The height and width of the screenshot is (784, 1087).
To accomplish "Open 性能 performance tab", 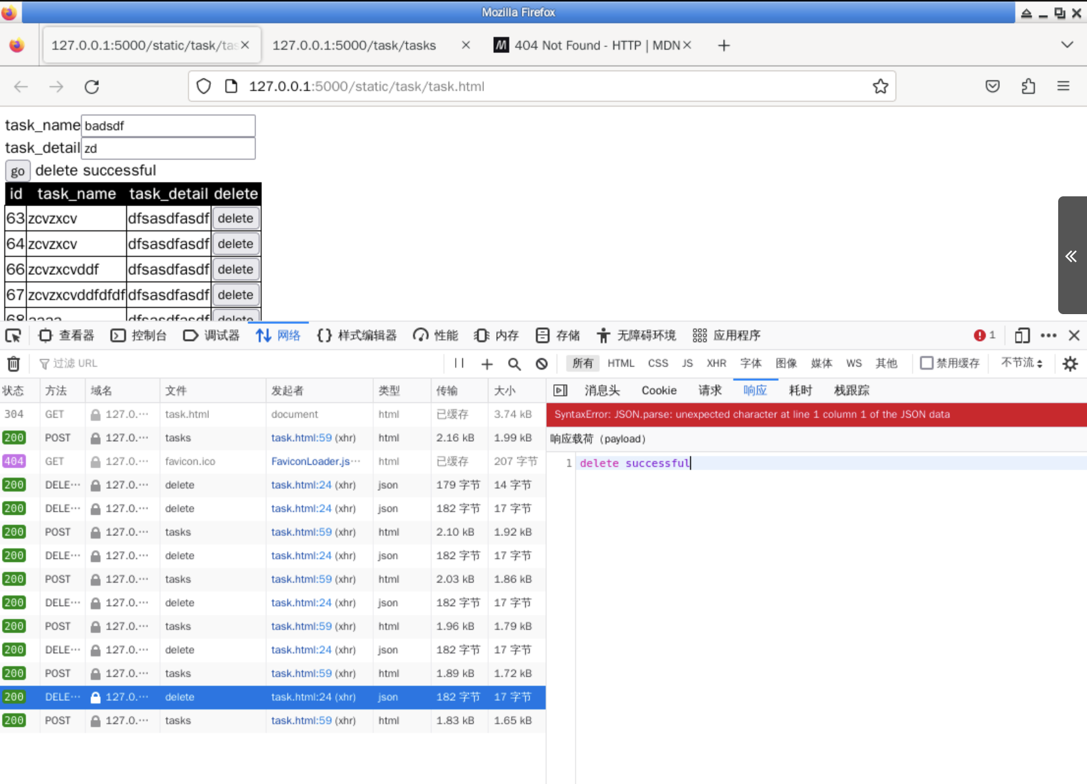I will click(435, 336).
